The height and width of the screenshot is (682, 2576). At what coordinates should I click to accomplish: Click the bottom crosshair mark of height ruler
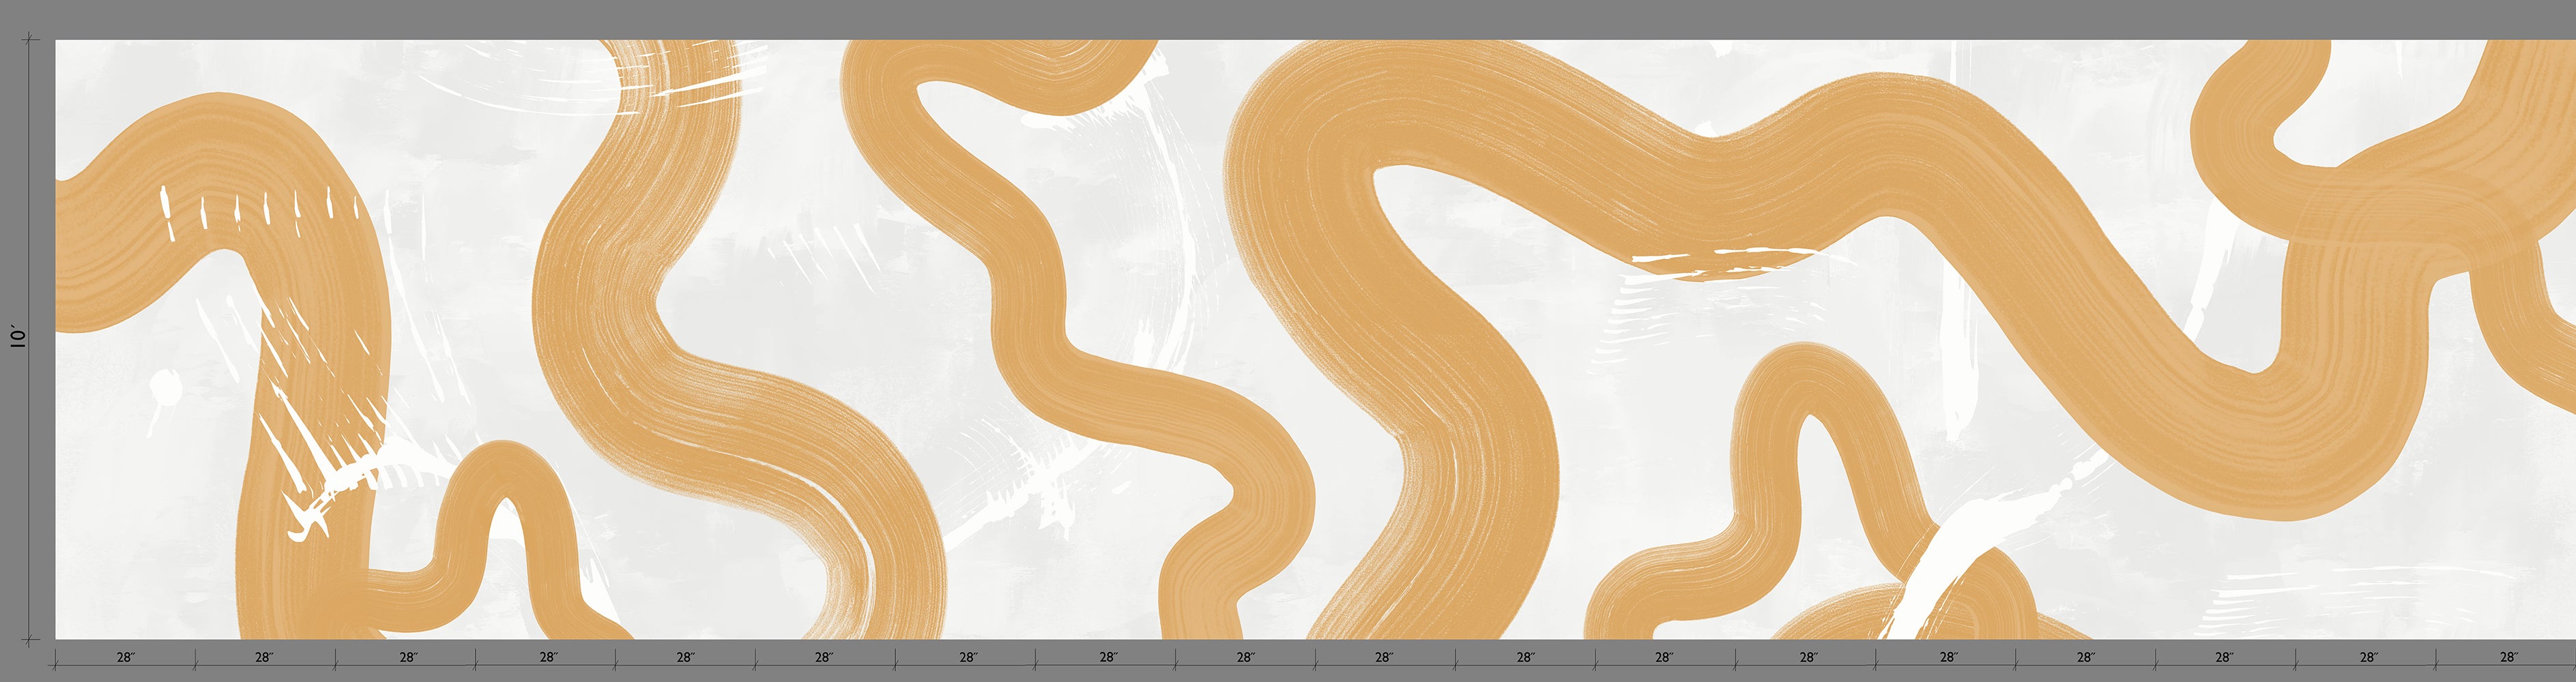coord(31,638)
